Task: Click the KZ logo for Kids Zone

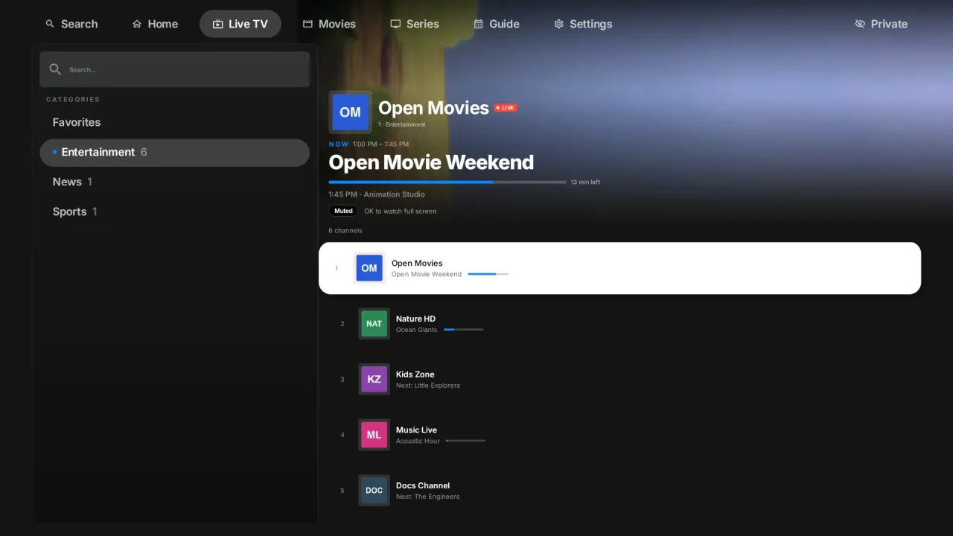Action: coord(374,379)
